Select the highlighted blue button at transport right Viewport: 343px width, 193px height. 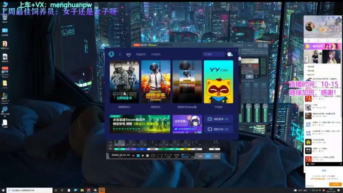point(208,156)
